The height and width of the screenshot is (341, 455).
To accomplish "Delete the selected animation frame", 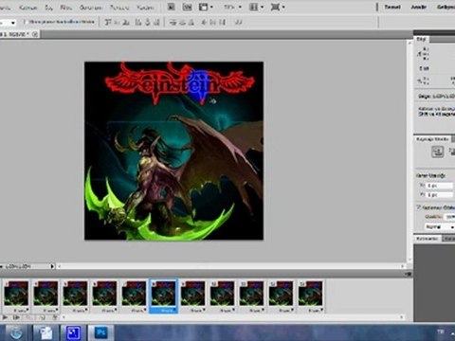I will click(x=54, y=317).
